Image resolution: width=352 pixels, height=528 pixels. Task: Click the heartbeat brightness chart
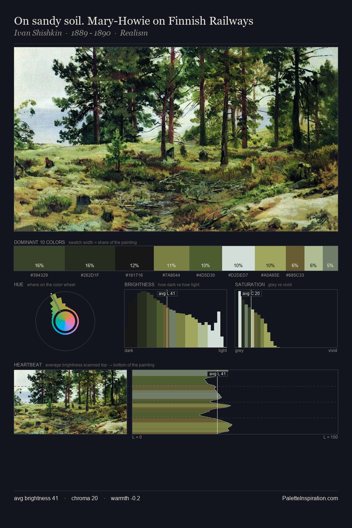point(235,402)
